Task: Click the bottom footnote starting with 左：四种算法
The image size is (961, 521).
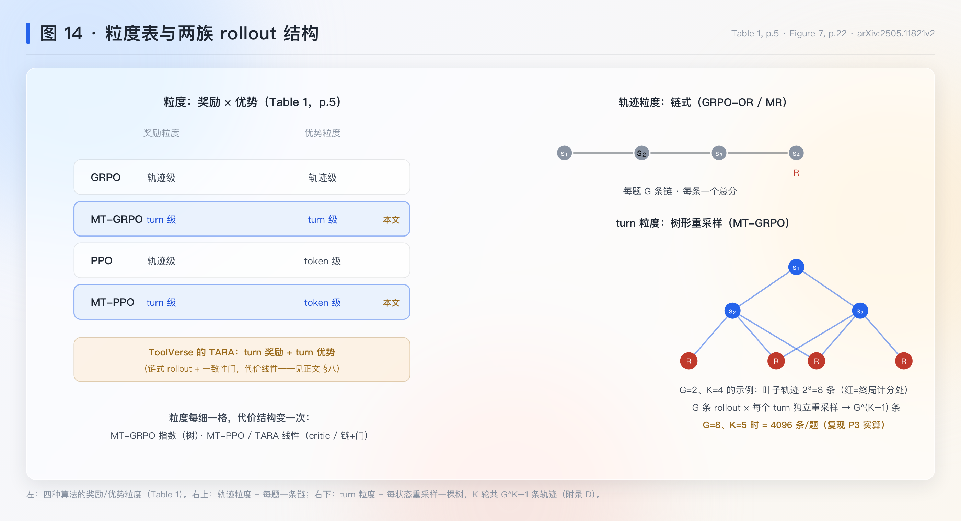Action: coord(313,495)
